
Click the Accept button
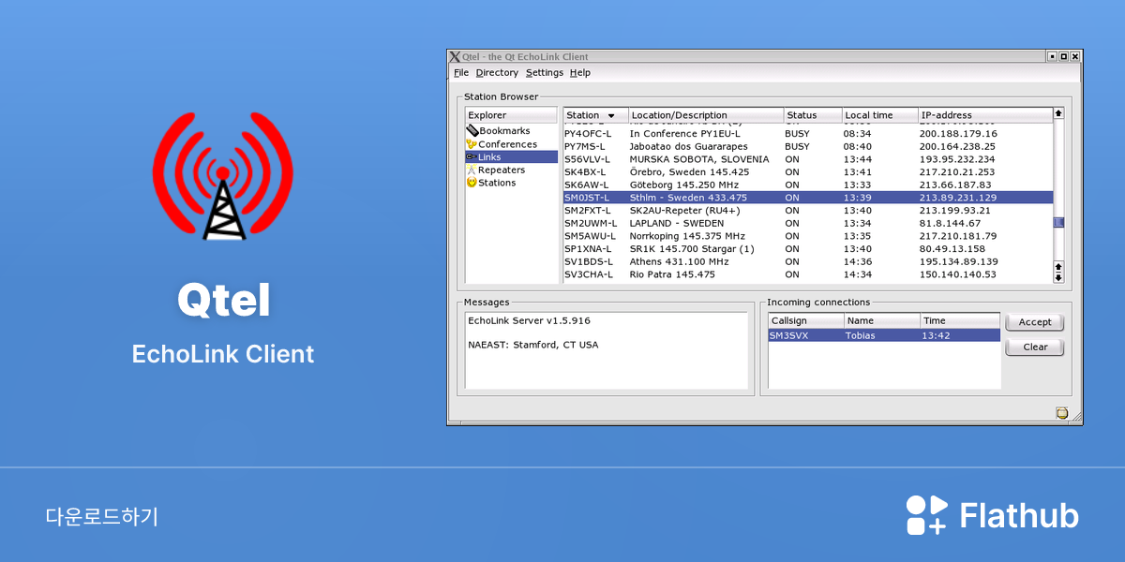coord(1035,322)
